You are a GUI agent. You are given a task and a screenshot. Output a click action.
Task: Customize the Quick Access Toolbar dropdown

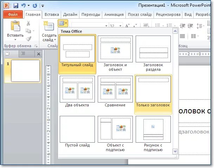(x=43, y=6)
